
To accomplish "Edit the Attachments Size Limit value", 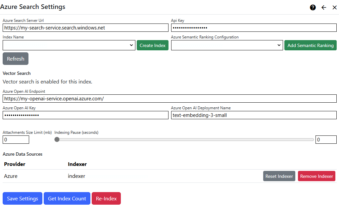I will pos(16,139).
